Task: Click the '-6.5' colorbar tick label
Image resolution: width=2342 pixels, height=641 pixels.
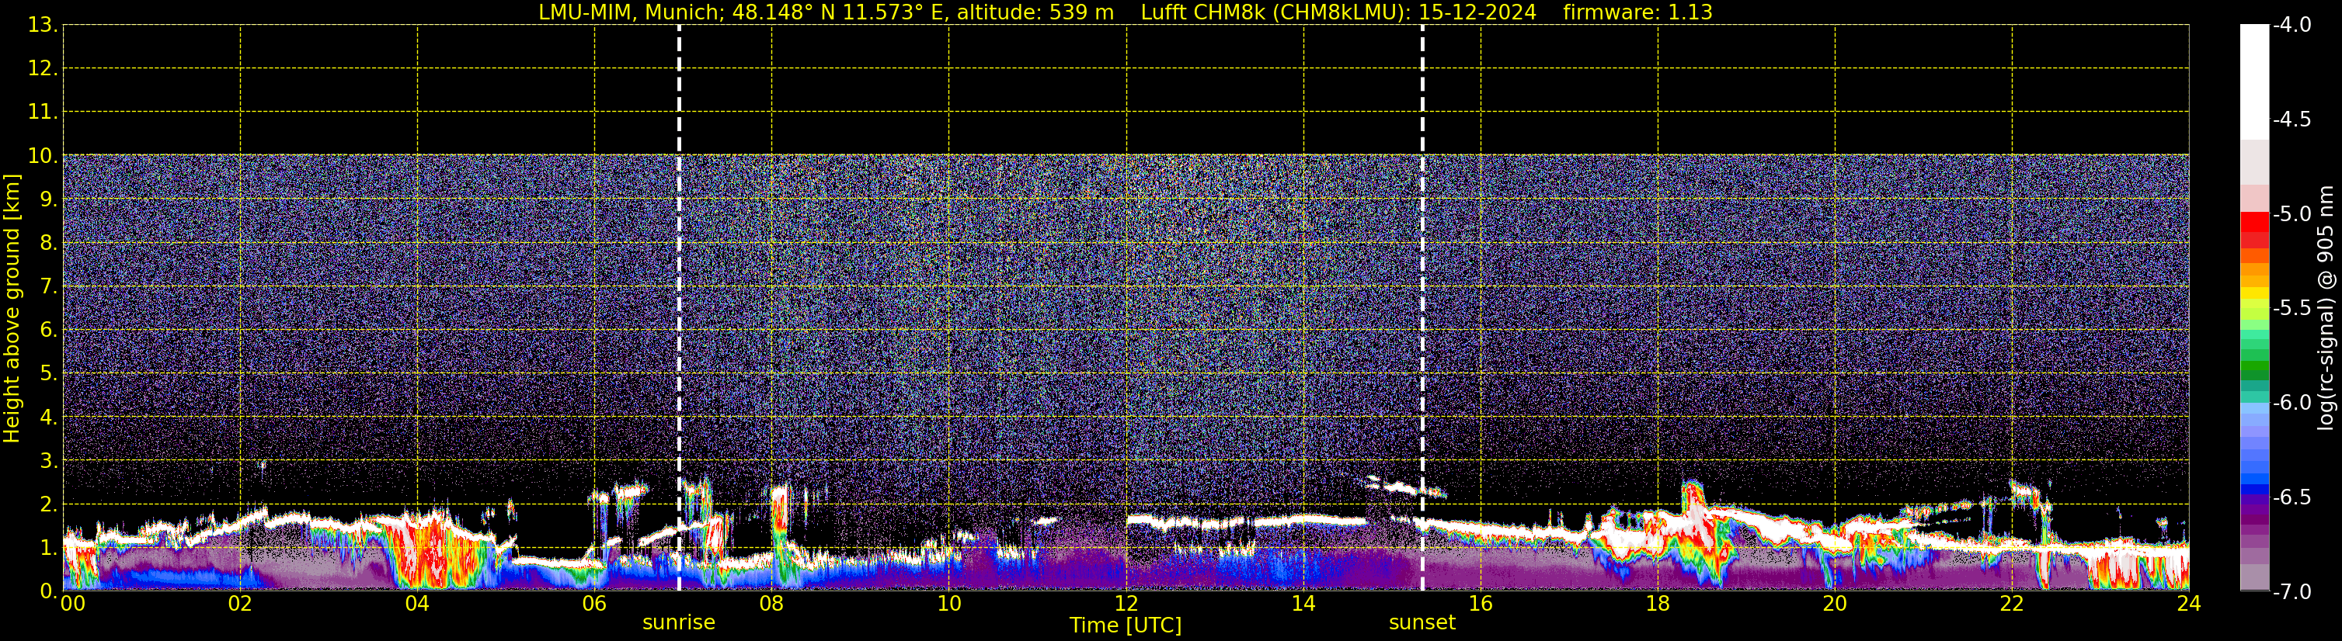Action: point(2292,497)
